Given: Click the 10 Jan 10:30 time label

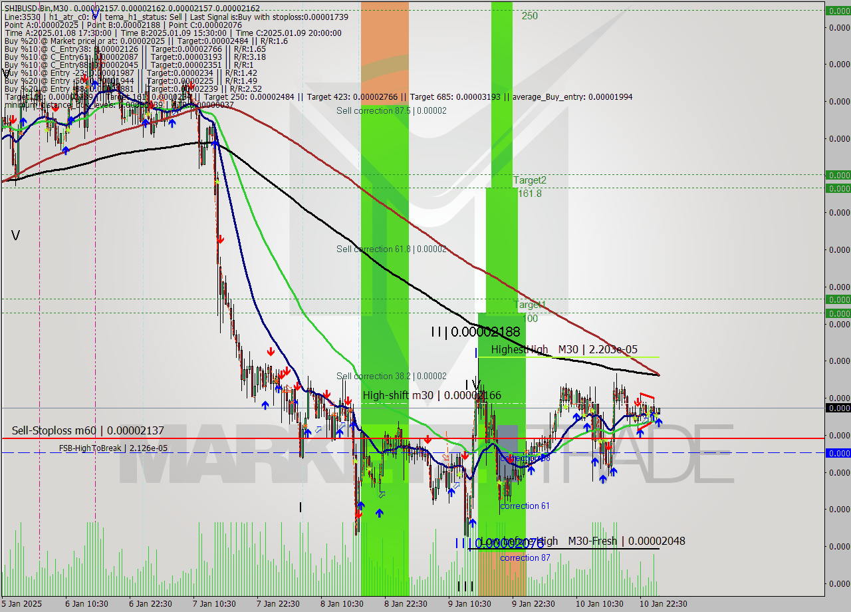Looking at the screenshot, I should pyautogui.click(x=599, y=604).
